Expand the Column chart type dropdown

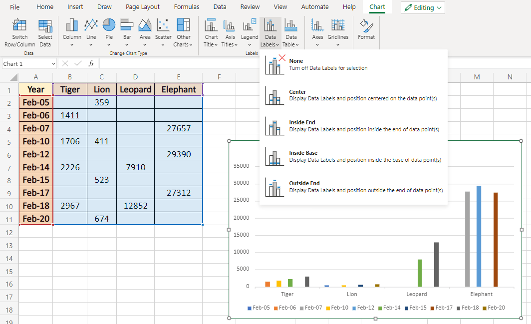pos(71,45)
